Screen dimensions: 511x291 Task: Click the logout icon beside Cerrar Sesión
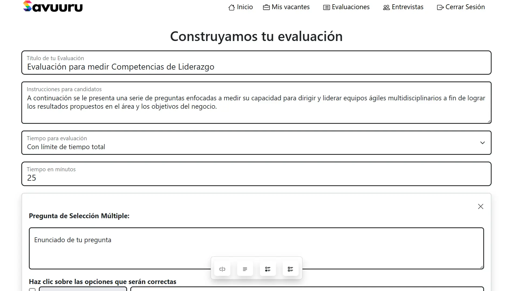click(440, 7)
